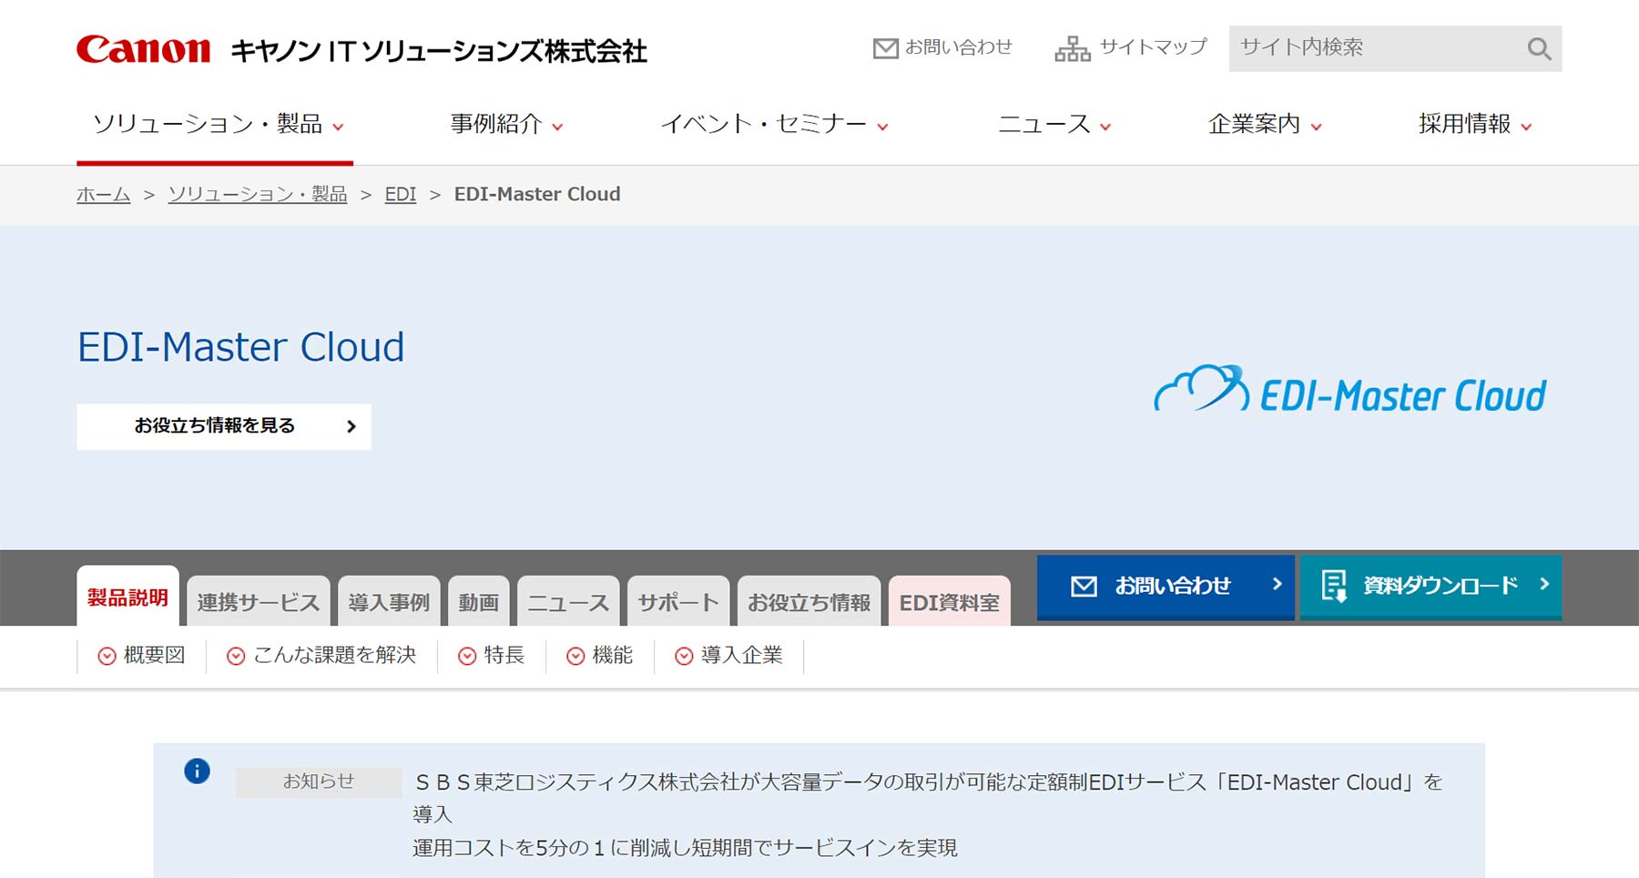Select the 製品説明 tab

127,597
